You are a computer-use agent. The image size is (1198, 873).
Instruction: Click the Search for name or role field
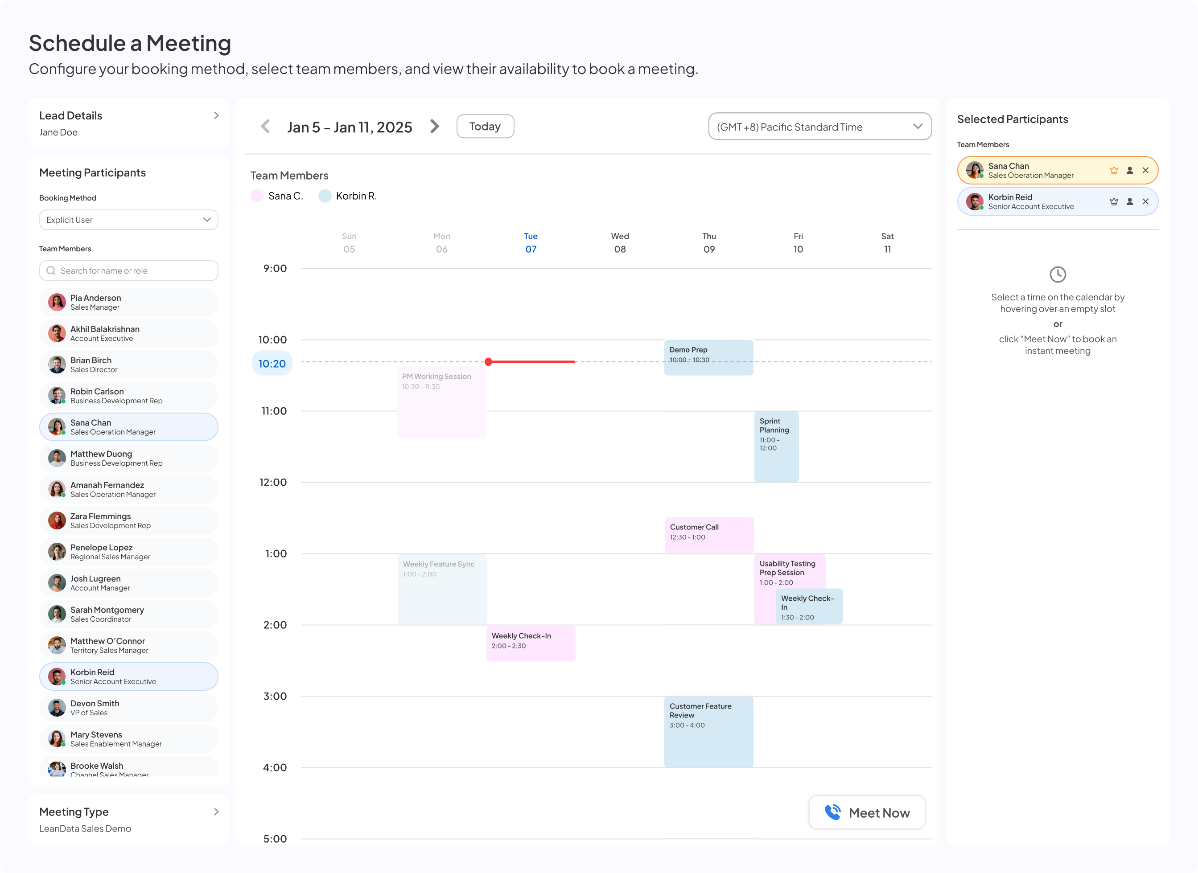click(x=128, y=271)
